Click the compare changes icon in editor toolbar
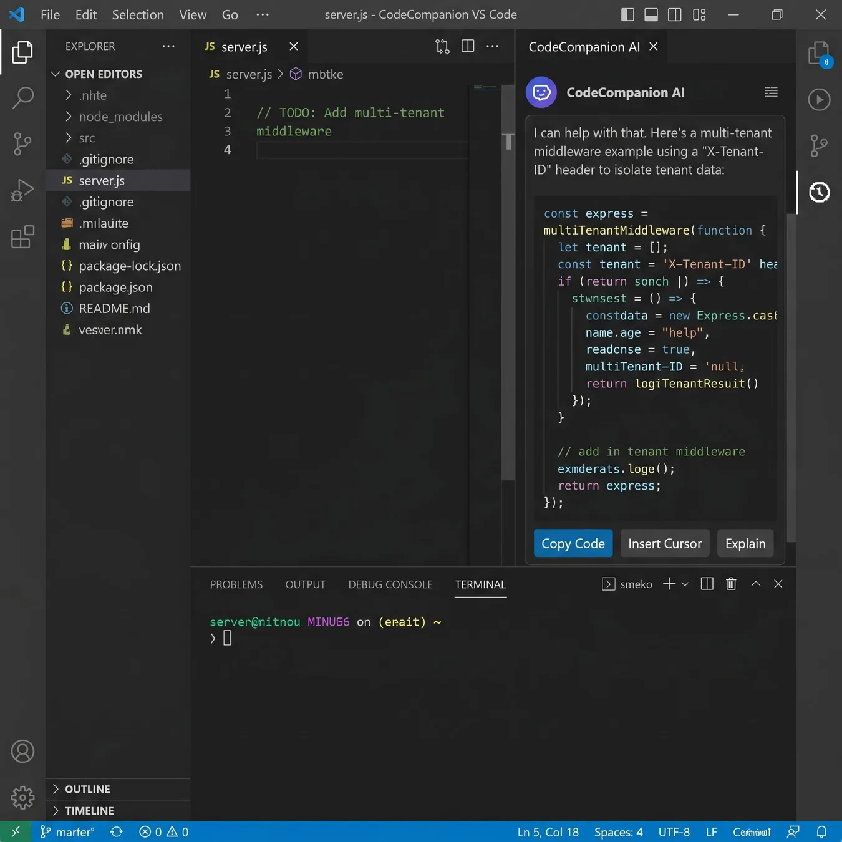The image size is (842, 842). [442, 46]
